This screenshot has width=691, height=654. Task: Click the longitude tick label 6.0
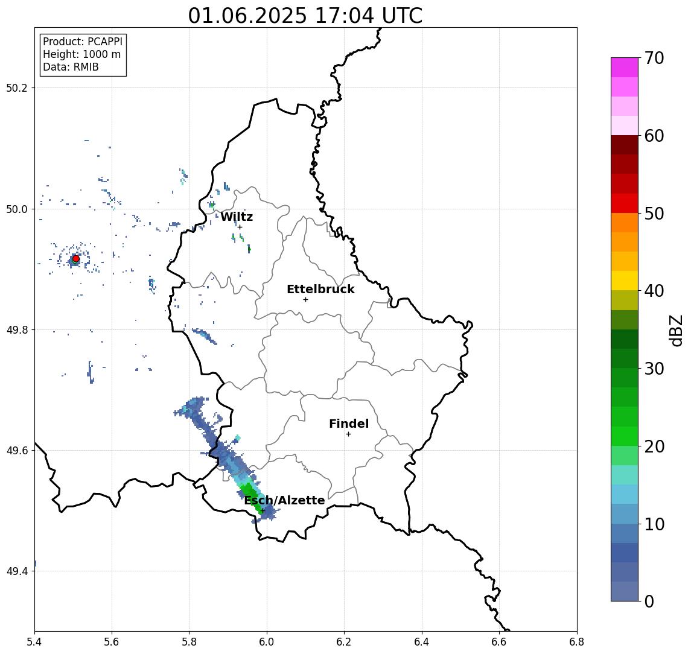267,642
